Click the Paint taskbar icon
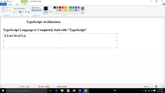The width and height of the screenshot is (165, 93). pyautogui.click(x=86, y=91)
